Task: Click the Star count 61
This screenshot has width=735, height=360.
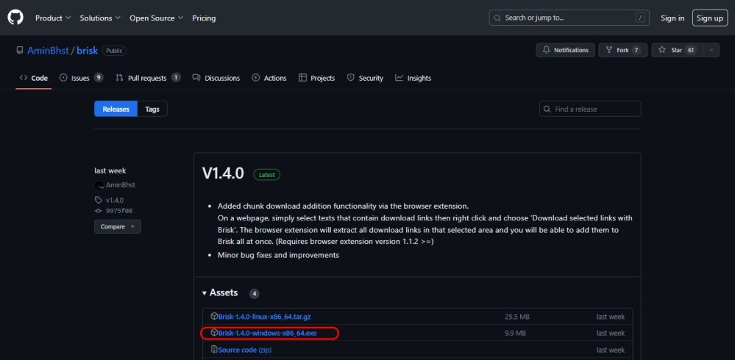Action: (x=690, y=50)
